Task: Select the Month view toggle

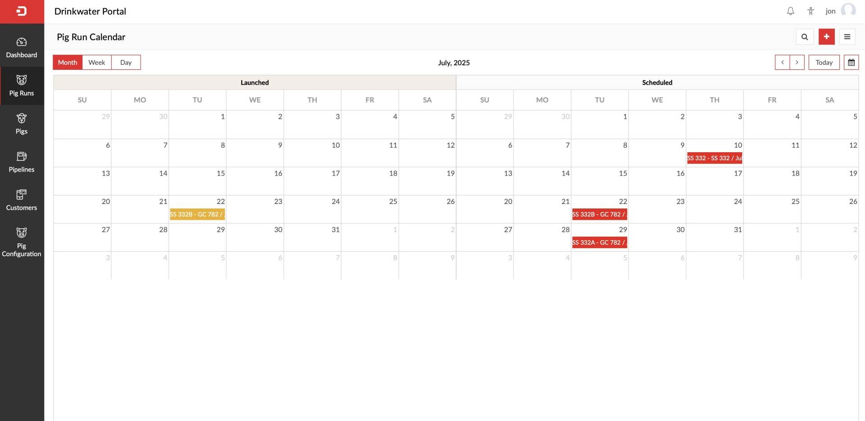Action: tap(68, 63)
